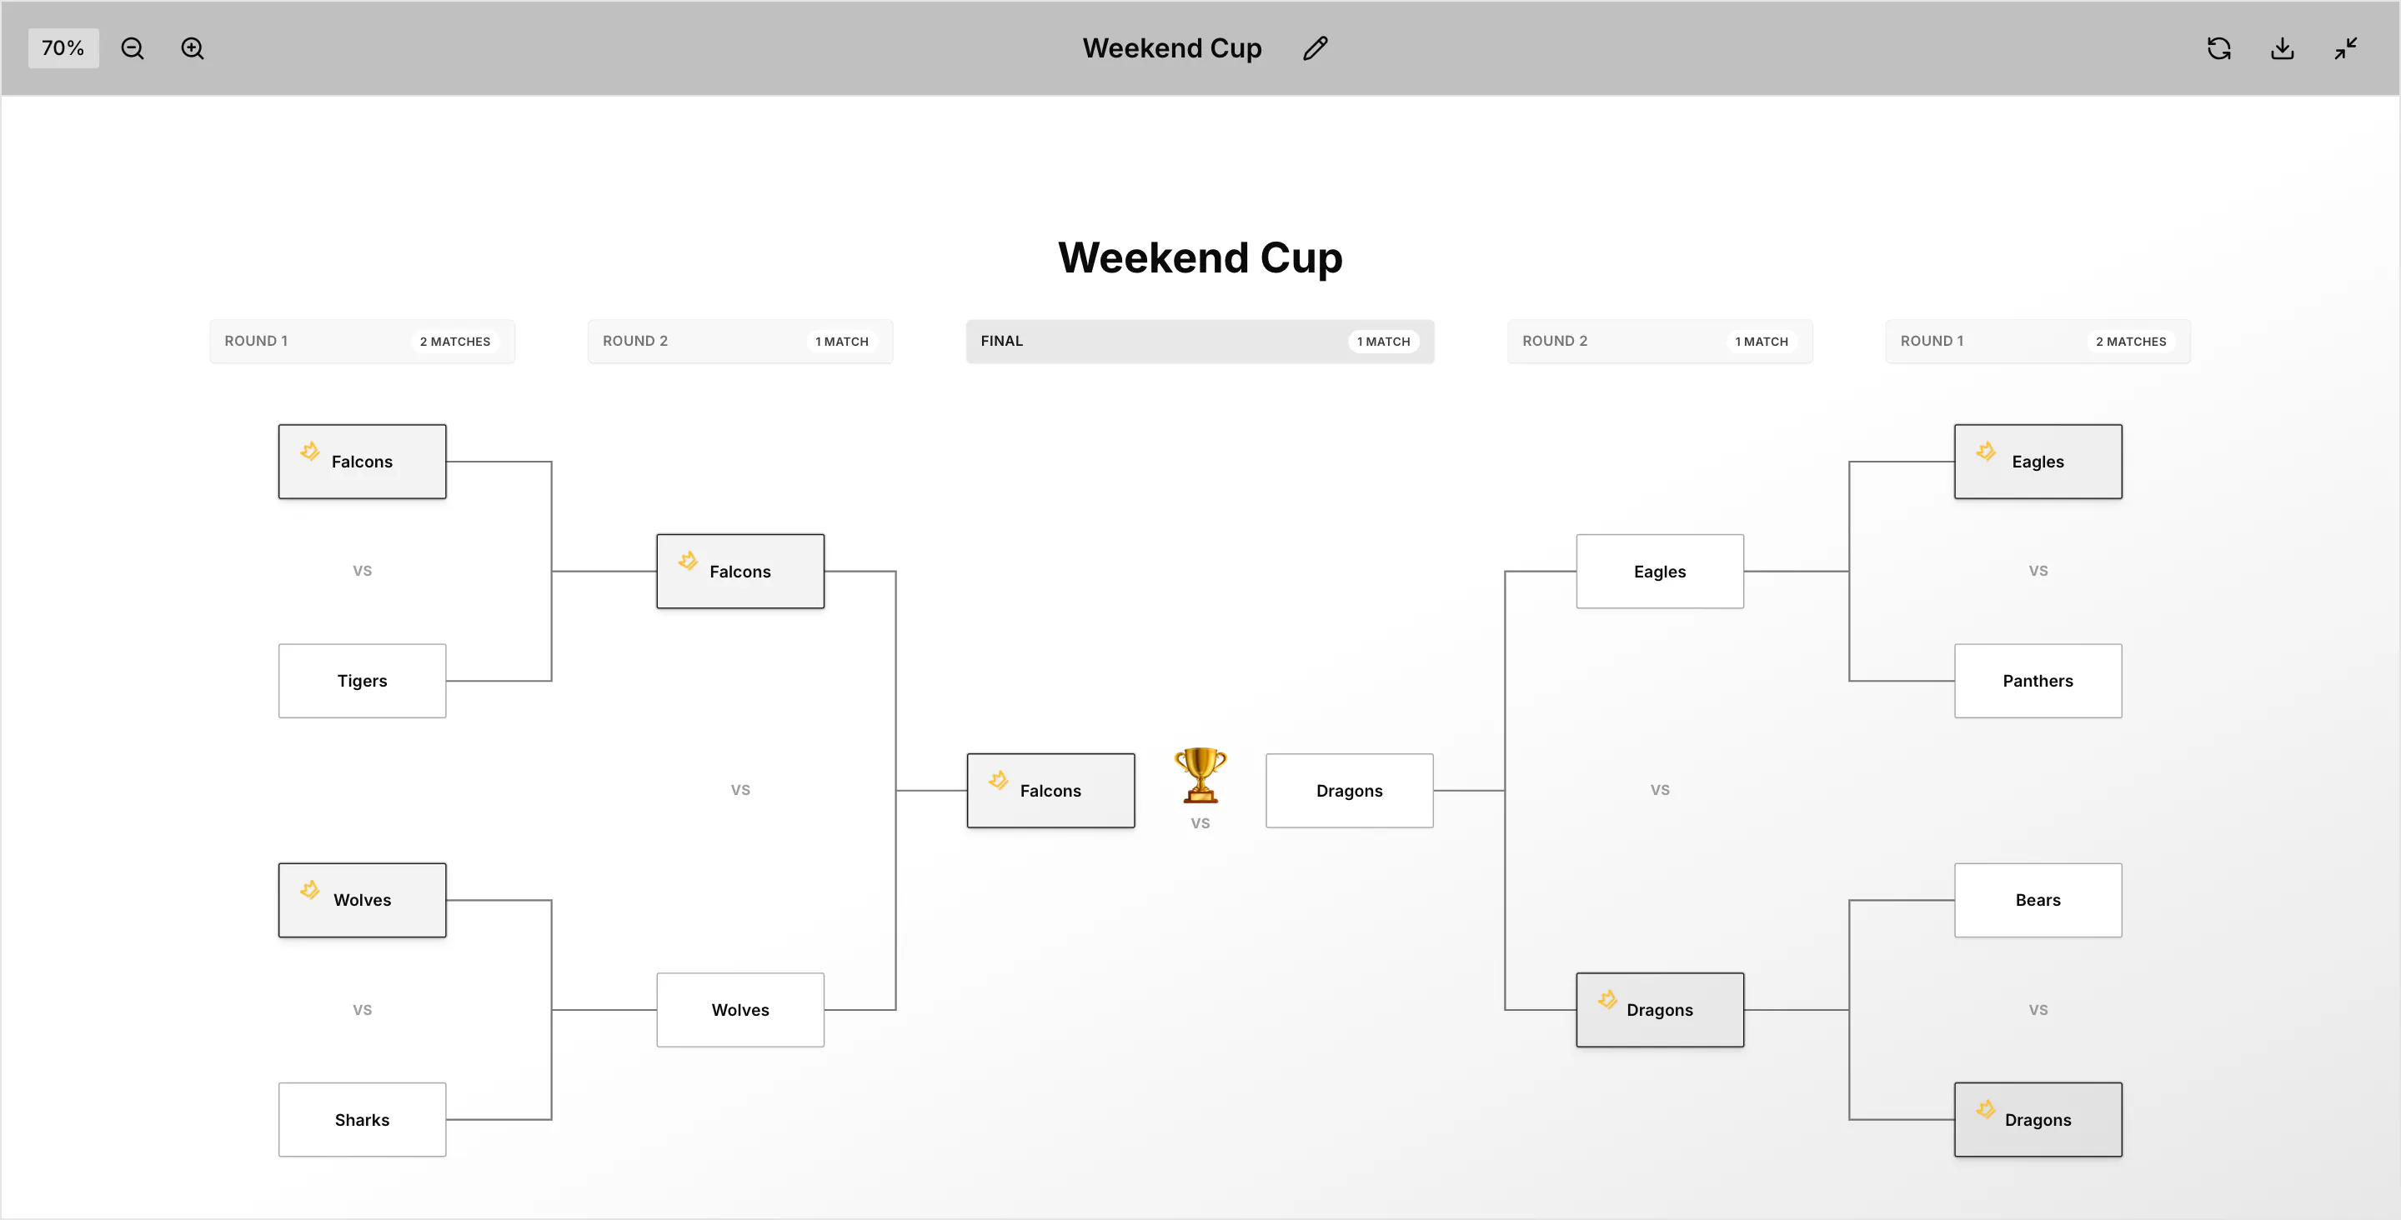Select the FINAL round header
This screenshot has width=2401, height=1220.
pyautogui.click(x=1200, y=341)
